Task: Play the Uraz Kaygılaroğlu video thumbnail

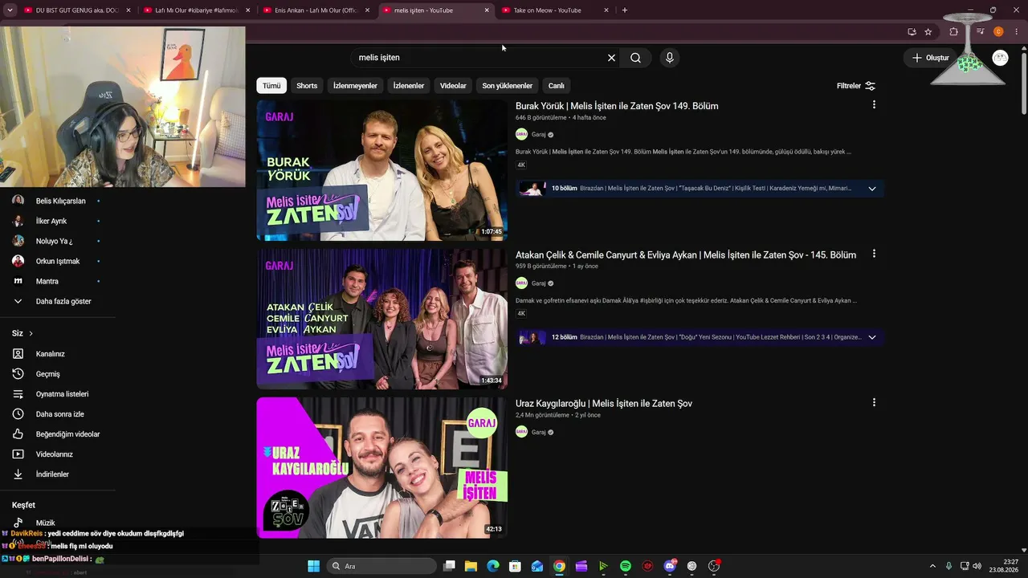Action: point(381,467)
